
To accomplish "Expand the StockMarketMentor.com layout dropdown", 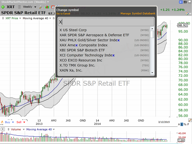I will (x=48, y=2).
